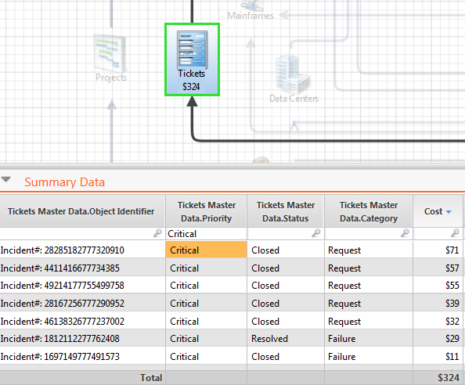The width and height of the screenshot is (465, 385).
Task: Select the $57 cost cell
Action: 452,268
